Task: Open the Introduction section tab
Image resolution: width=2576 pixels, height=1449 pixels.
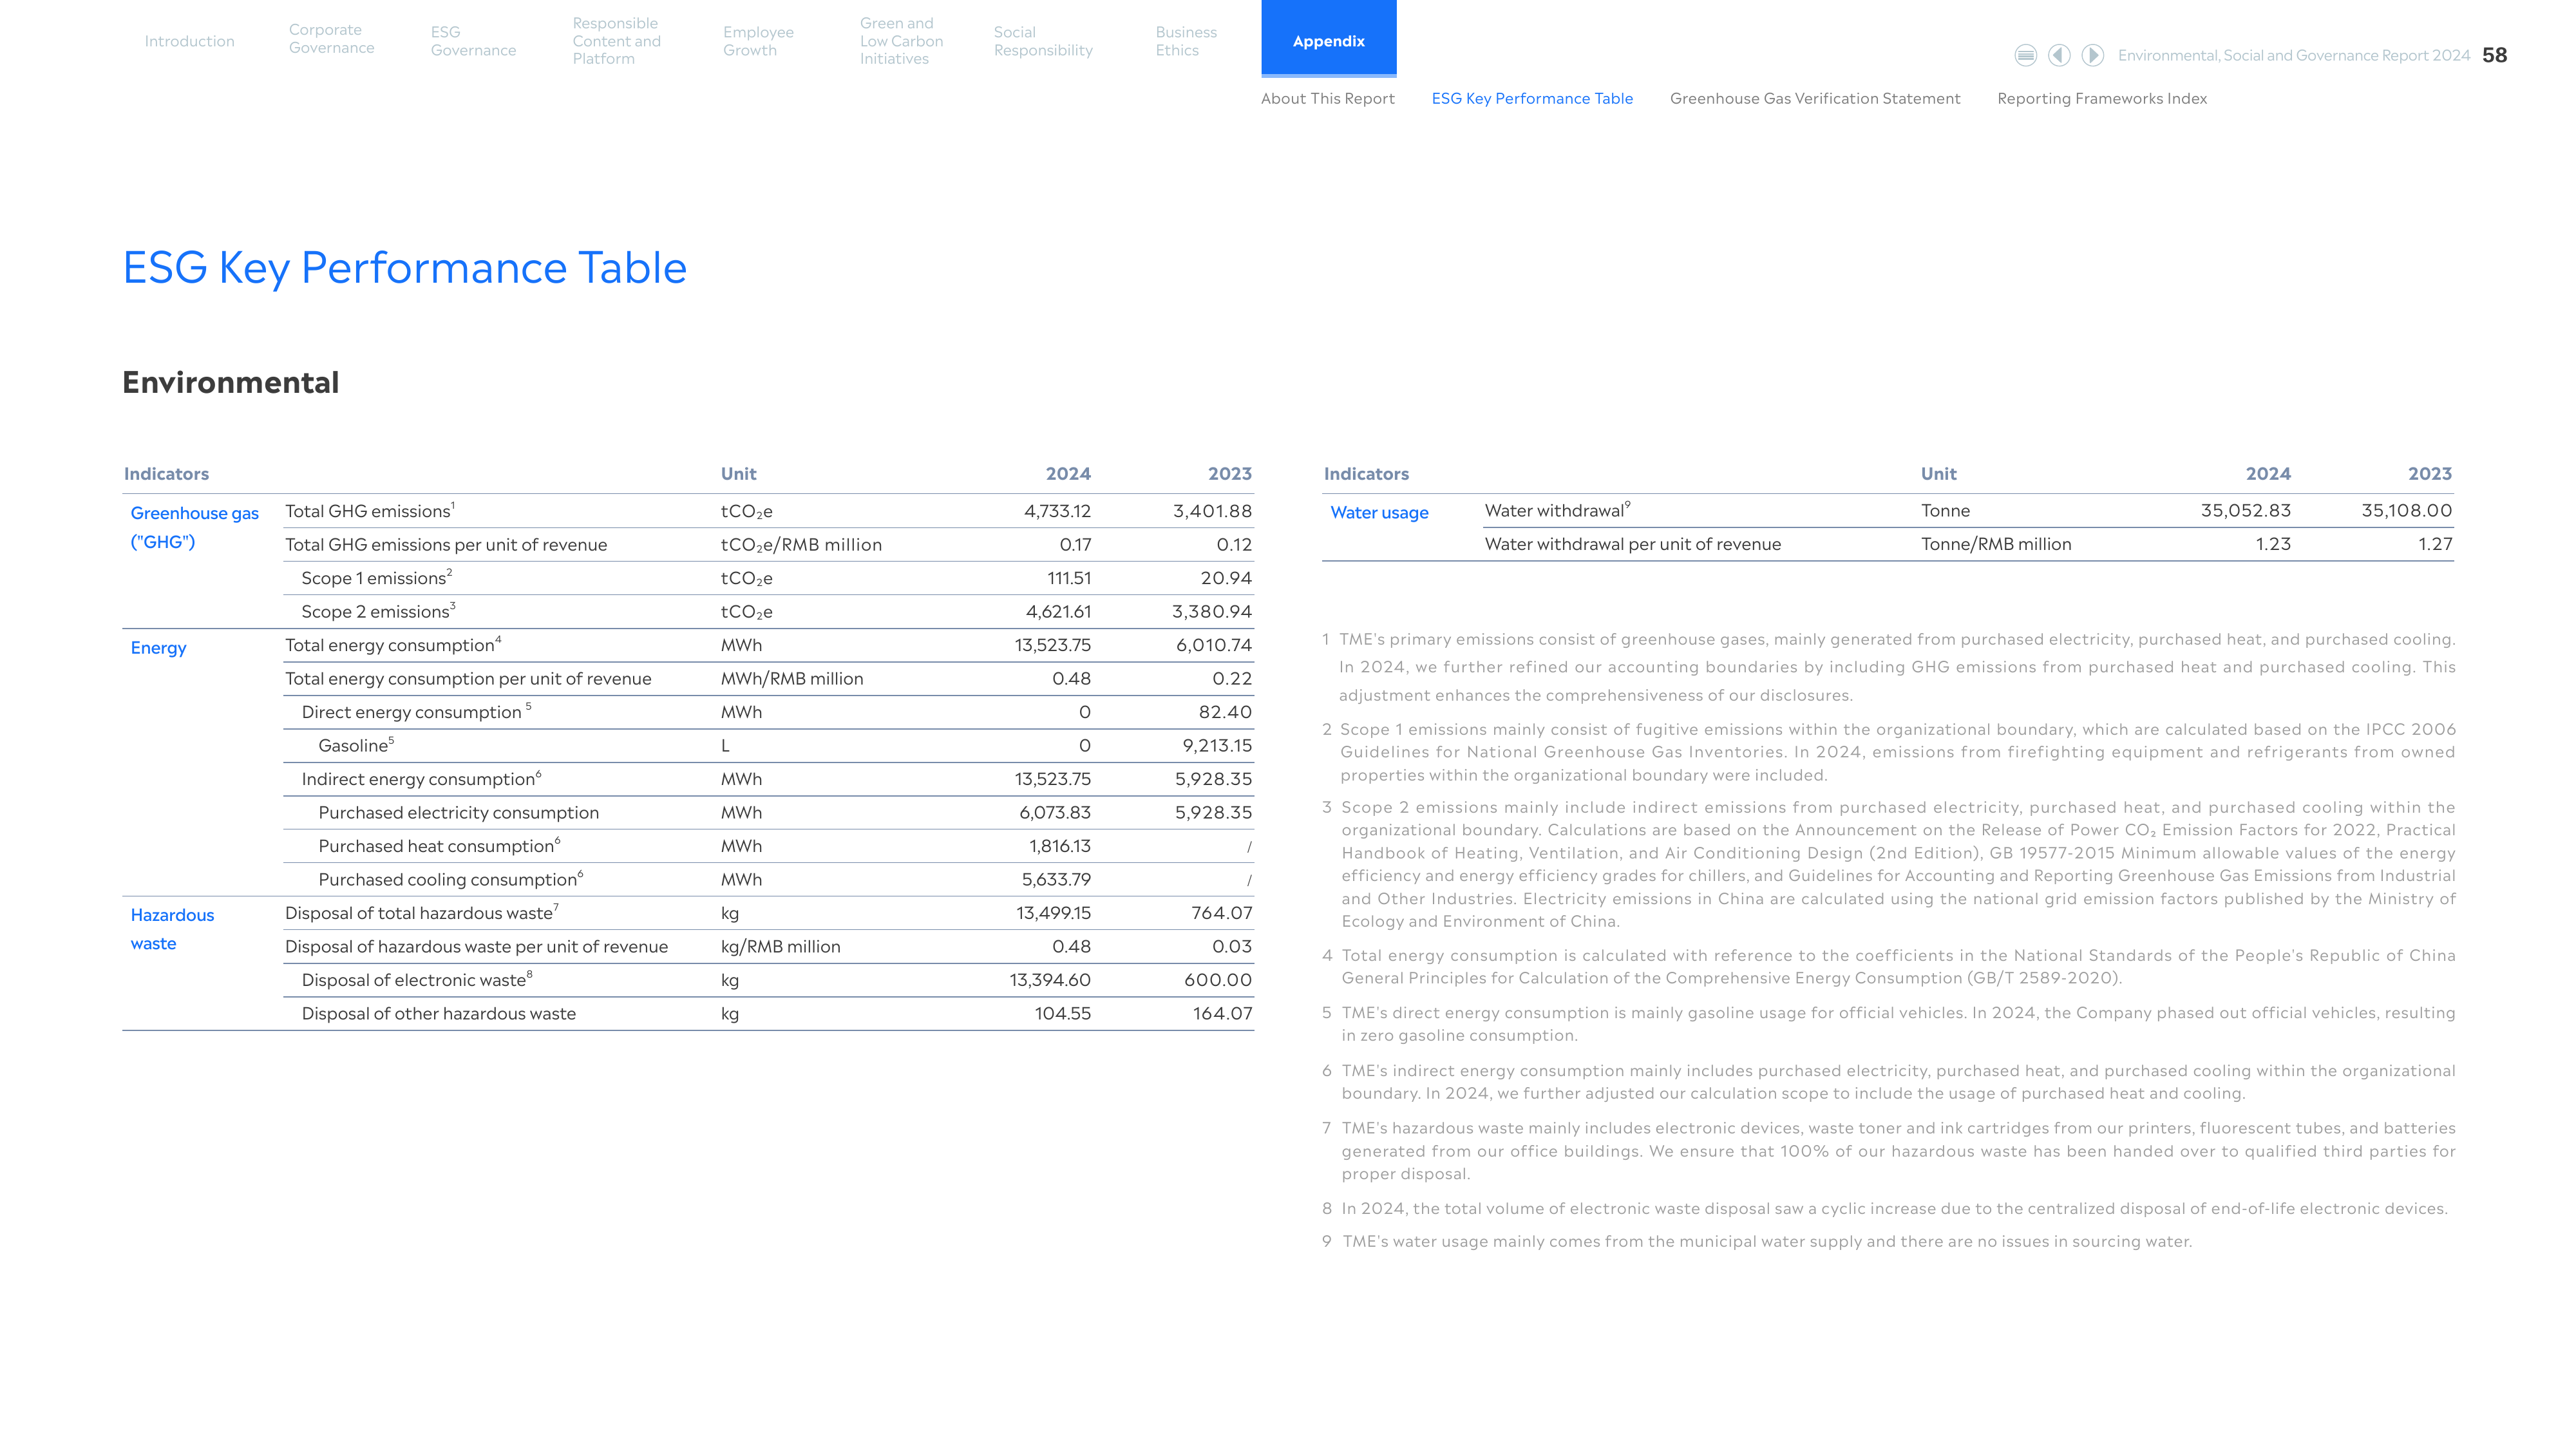Action: 189,41
